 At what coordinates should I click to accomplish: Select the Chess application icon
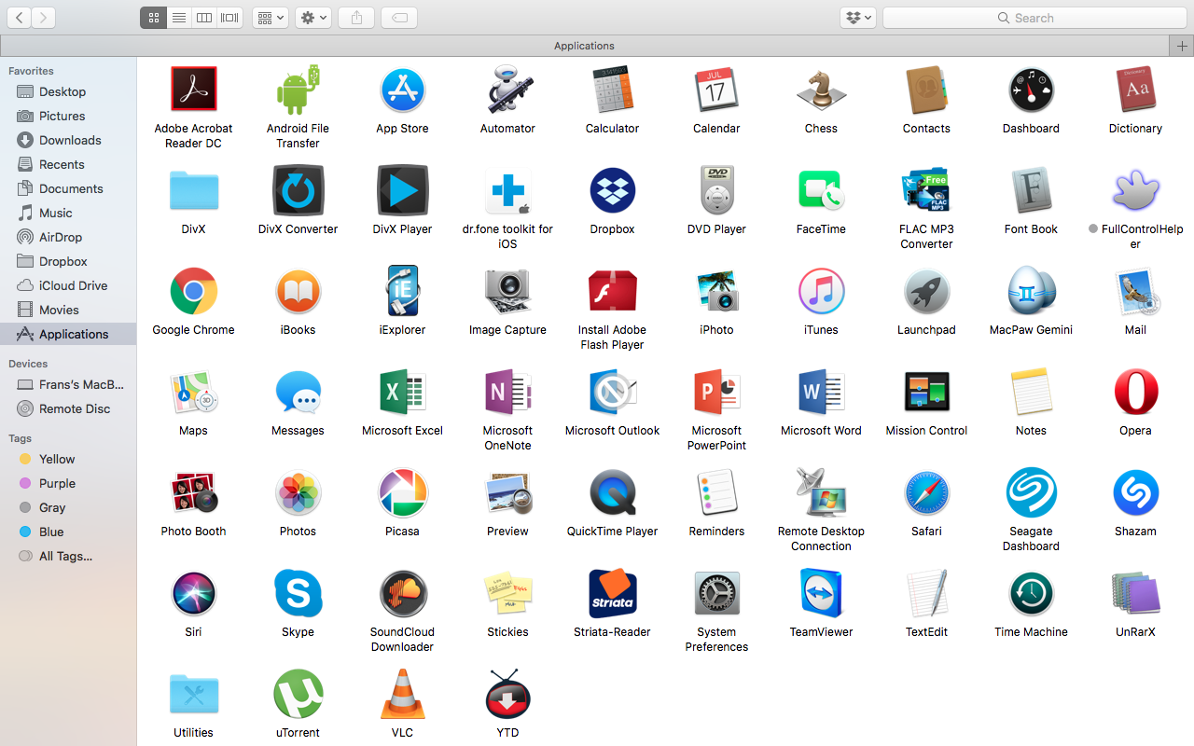[x=821, y=90]
